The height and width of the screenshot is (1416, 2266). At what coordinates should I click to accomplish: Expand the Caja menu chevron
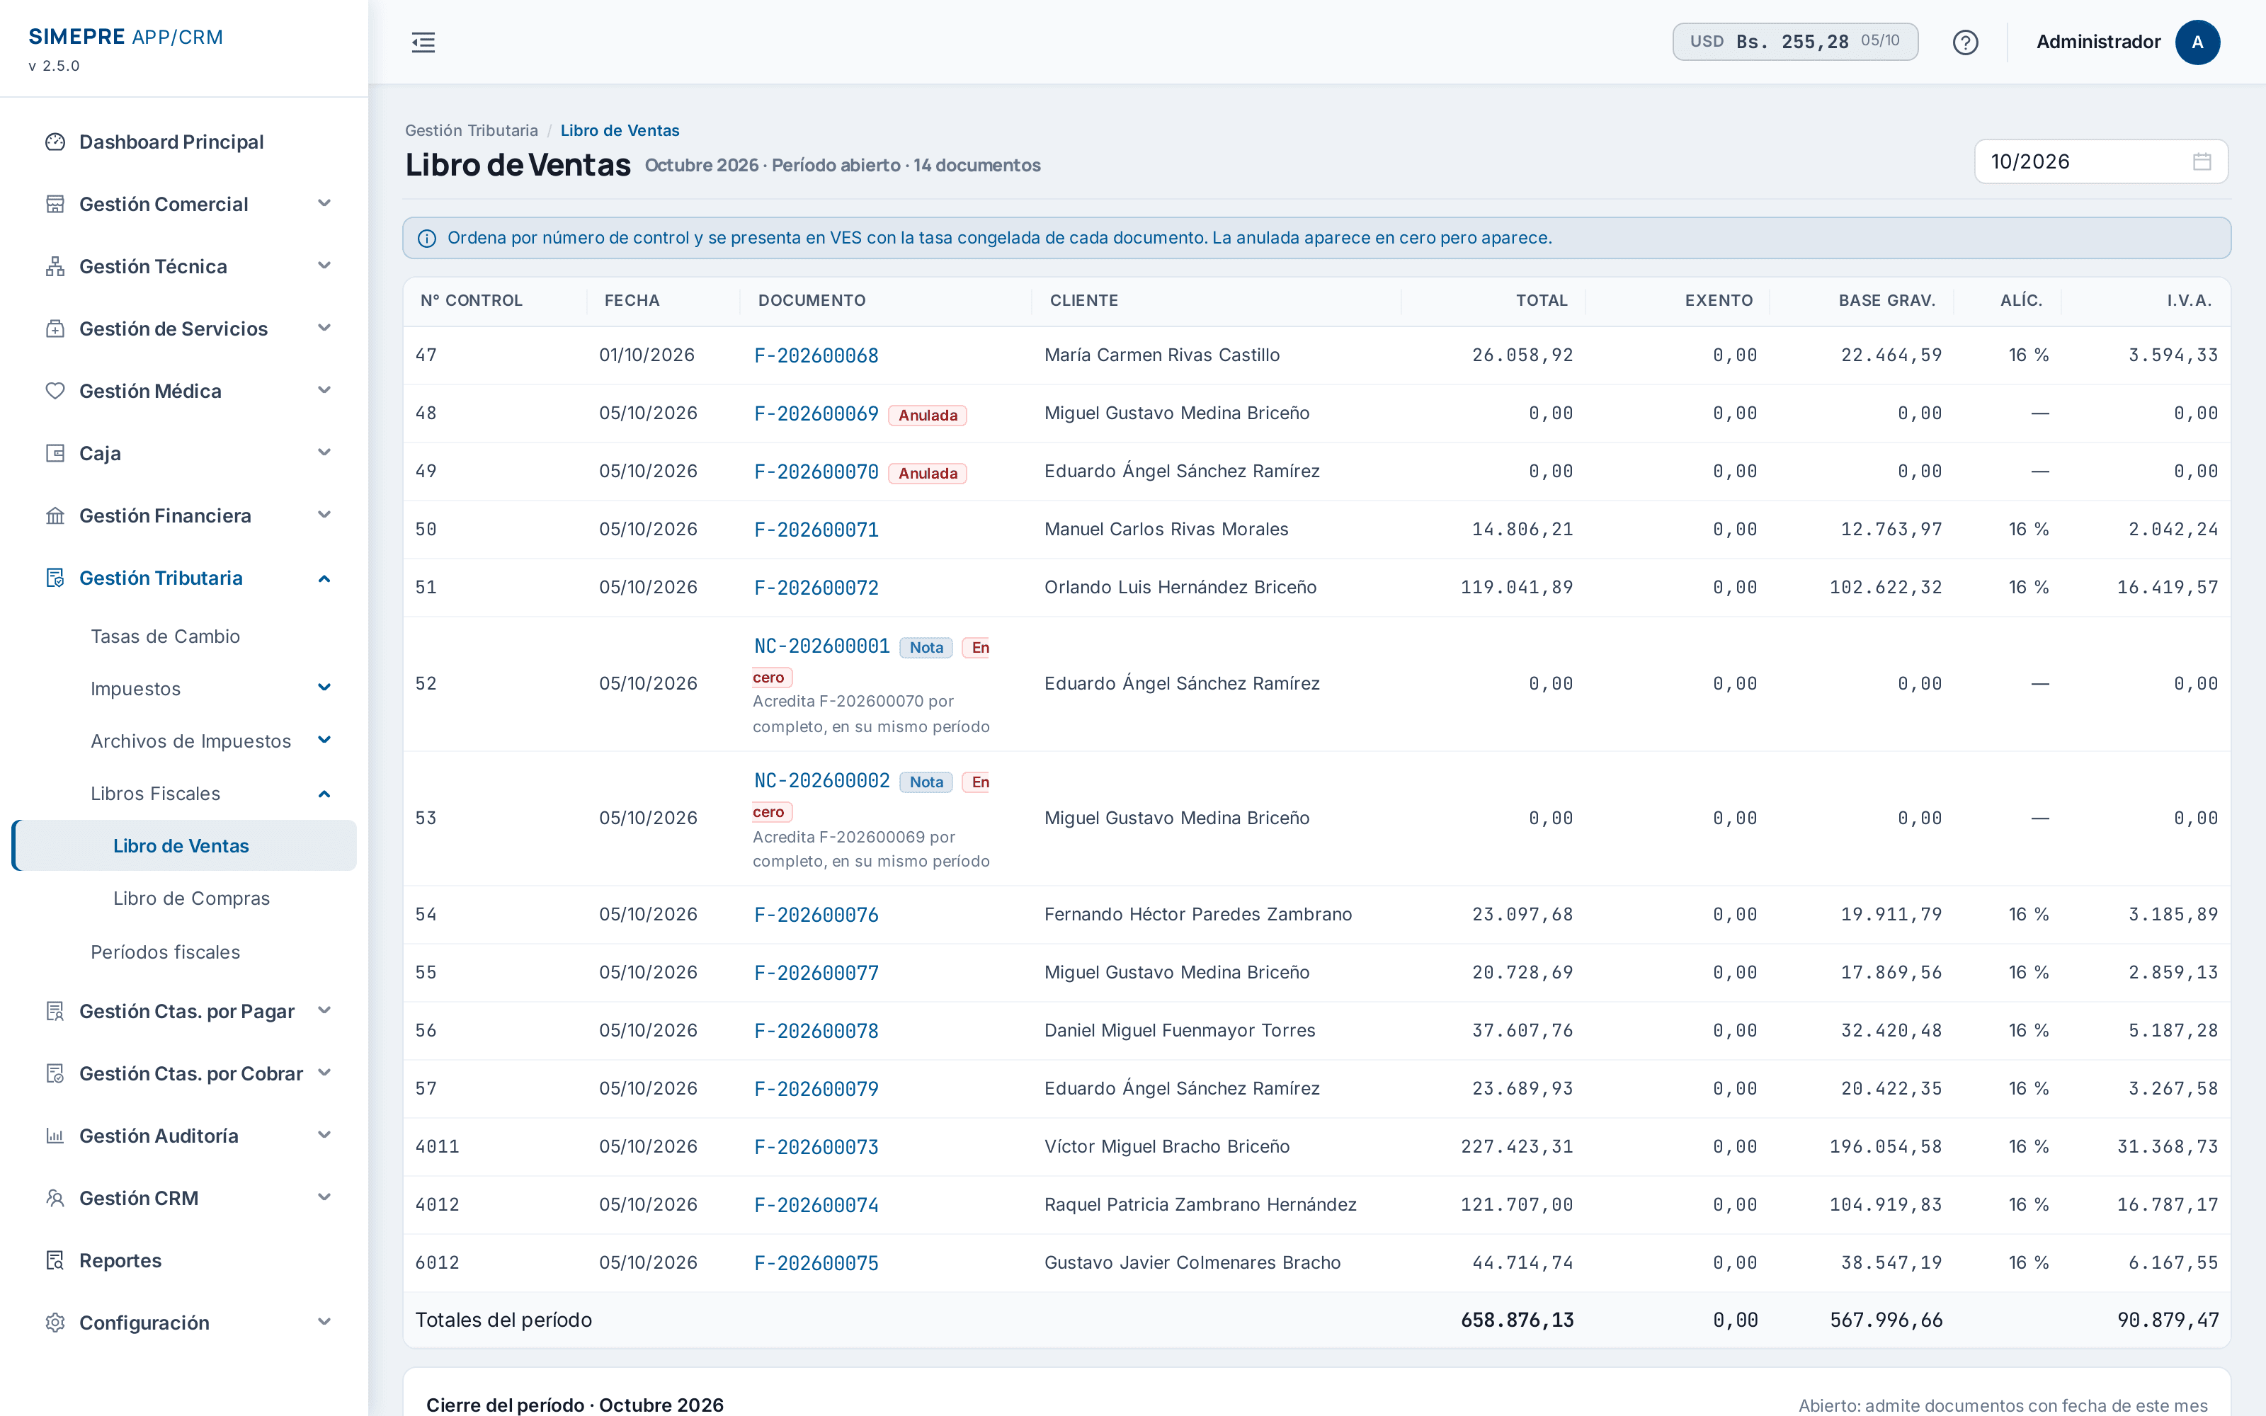[x=324, y=452]
